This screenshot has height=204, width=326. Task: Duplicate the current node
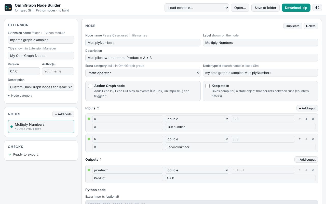point(293,26)
